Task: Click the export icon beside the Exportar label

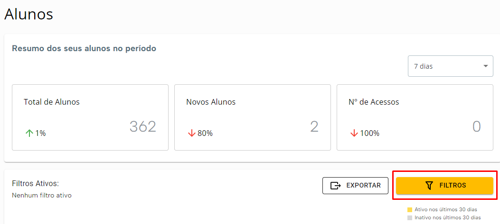Action: tap(336, 186)
